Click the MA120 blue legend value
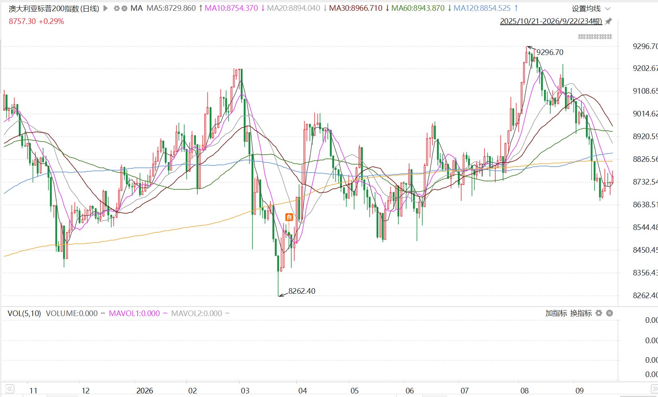 pos(482,8)
